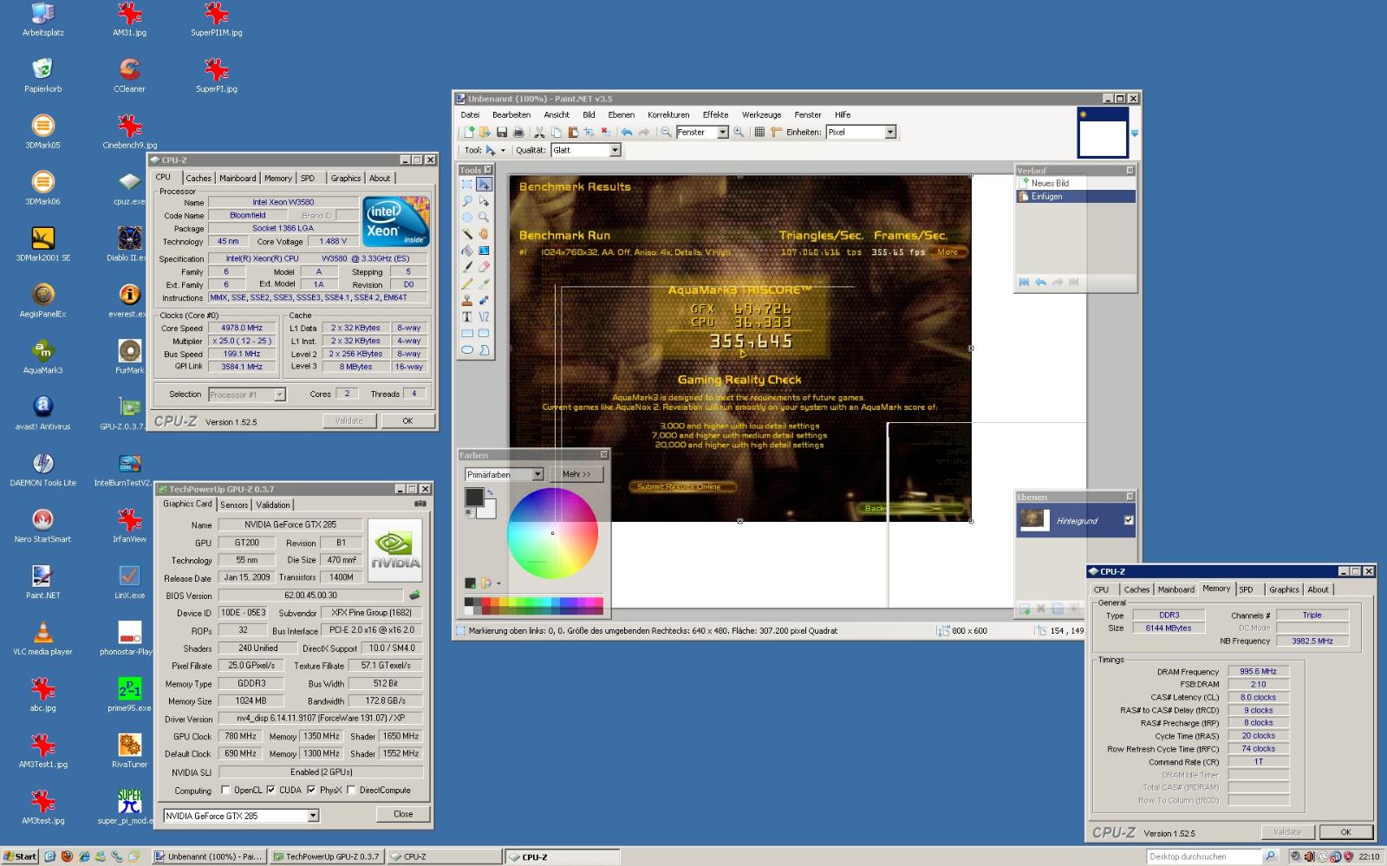Viewport: 1387px width, 866px height.
Task: Switch to SPD tab in memory CPU-Z window
Action: click(1246, 589)
